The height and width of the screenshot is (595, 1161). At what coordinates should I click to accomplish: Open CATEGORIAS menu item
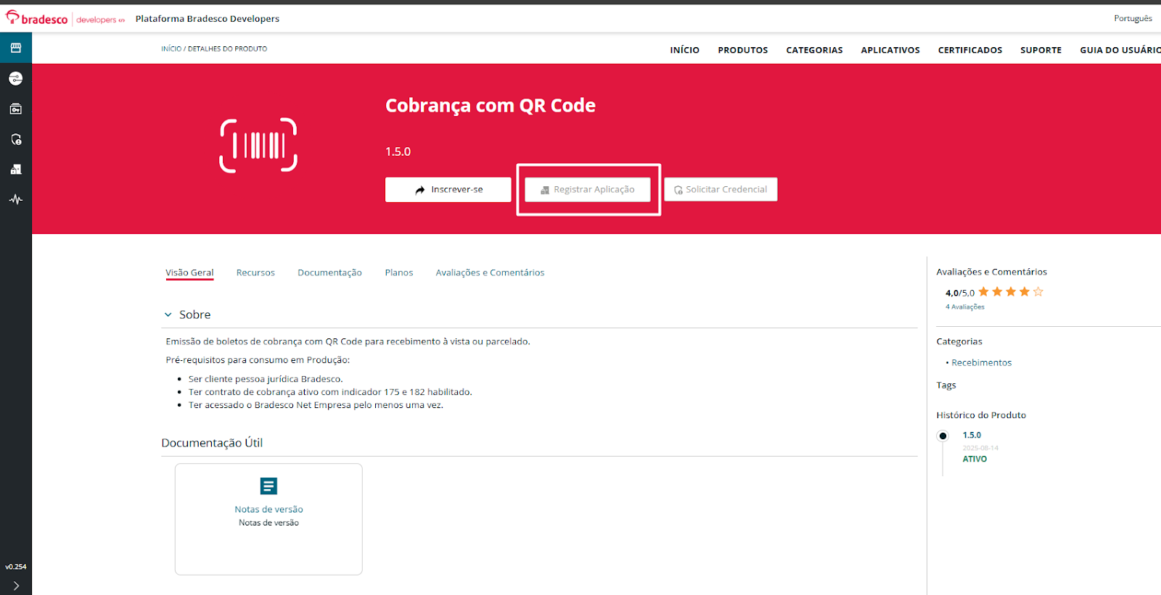coord(814,50)
